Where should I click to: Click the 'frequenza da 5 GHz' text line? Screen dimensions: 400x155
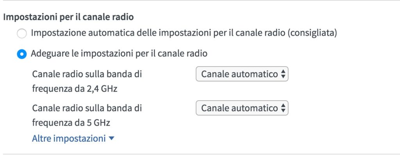[71, 123]
